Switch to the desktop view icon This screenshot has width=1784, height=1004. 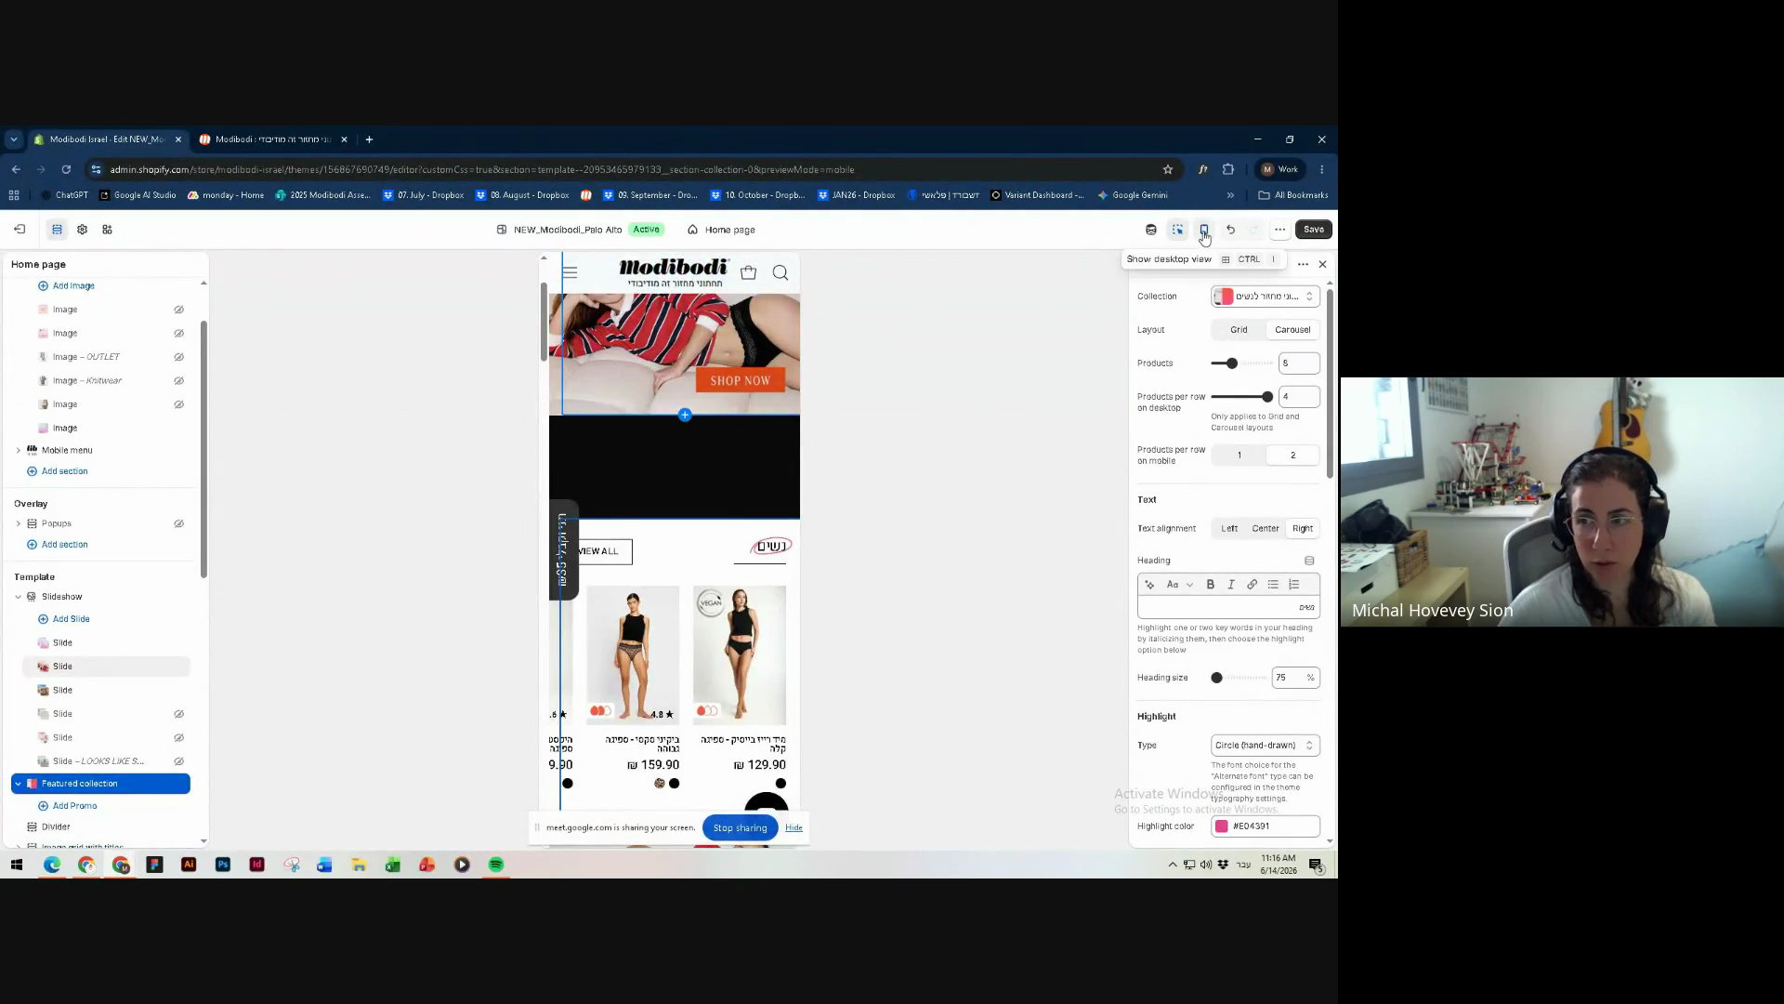coord(1203,230)
